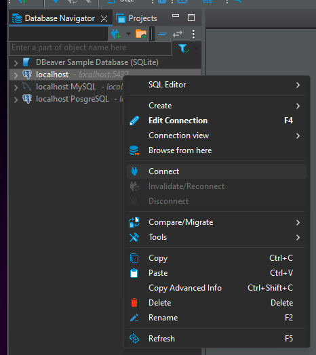Screen dimensions: 316x355
Task: Choose Copy from context menu
Action: (x=216, y=258)
